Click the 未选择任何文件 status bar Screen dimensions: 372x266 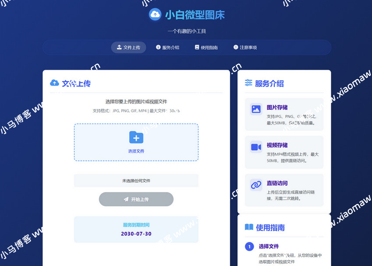(136, 180)
